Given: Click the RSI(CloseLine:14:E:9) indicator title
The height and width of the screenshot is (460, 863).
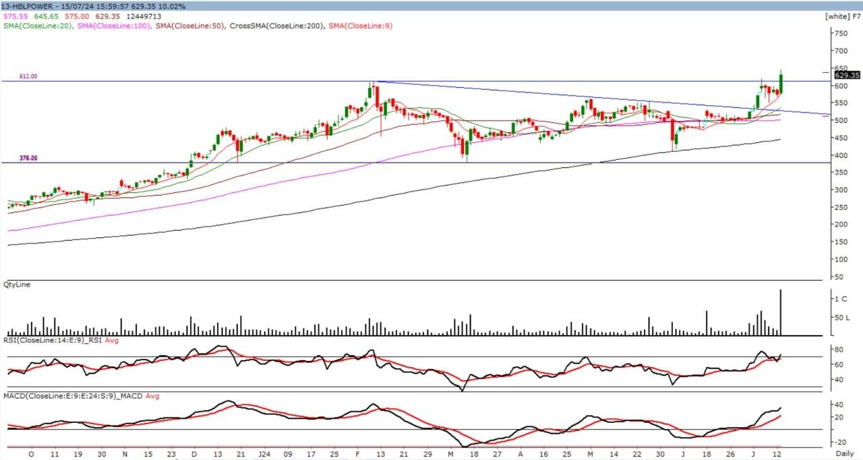Looking at the screenshot, I should pyautogui.click(x=53, y=341).
